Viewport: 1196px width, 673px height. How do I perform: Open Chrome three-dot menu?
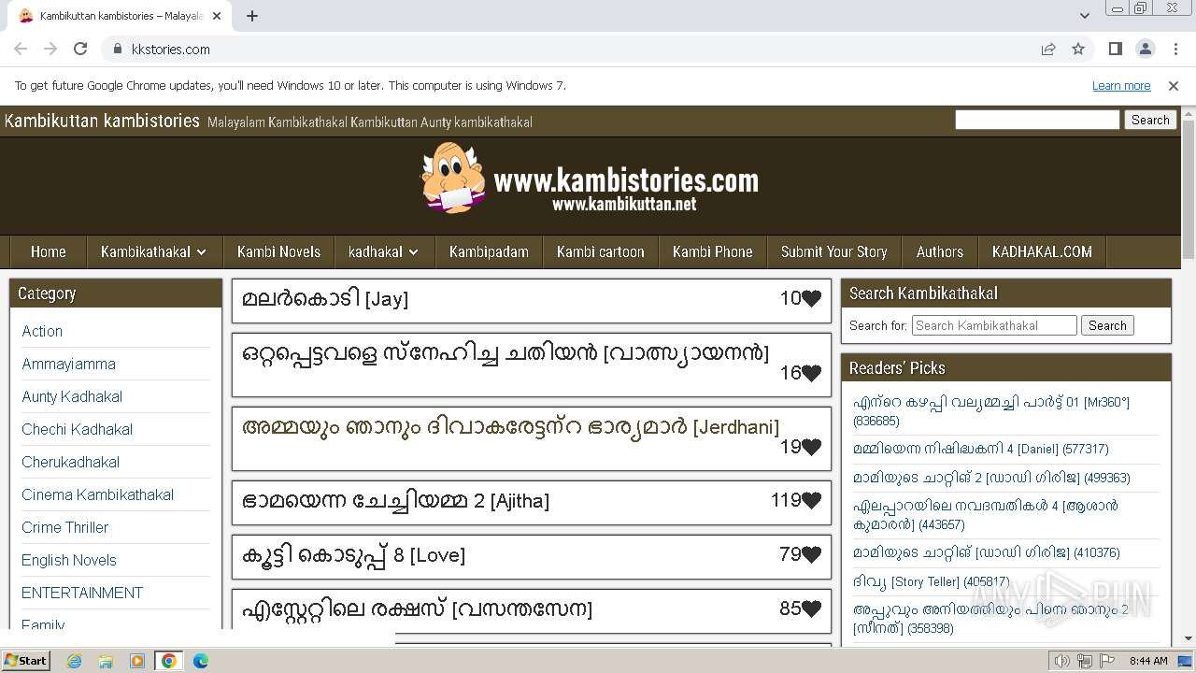1175,49
